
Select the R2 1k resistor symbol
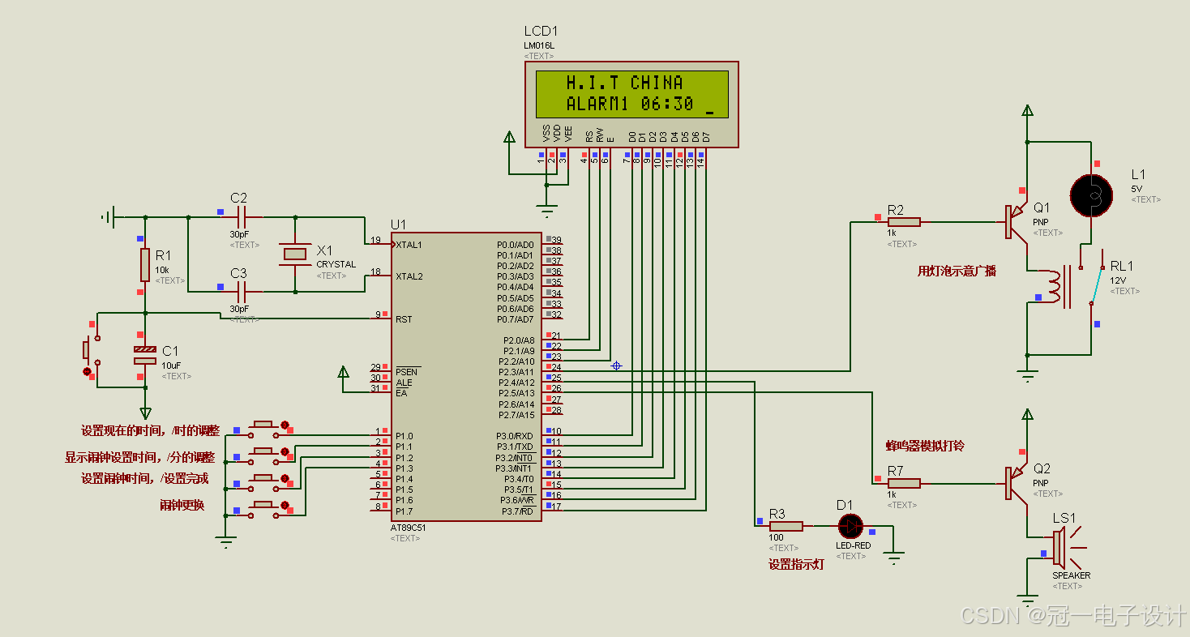[904, 222]
